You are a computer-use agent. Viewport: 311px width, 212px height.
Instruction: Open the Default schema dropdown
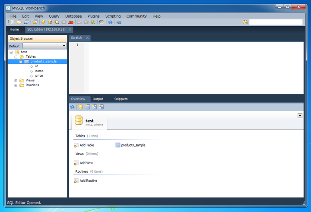pos(44,46)
